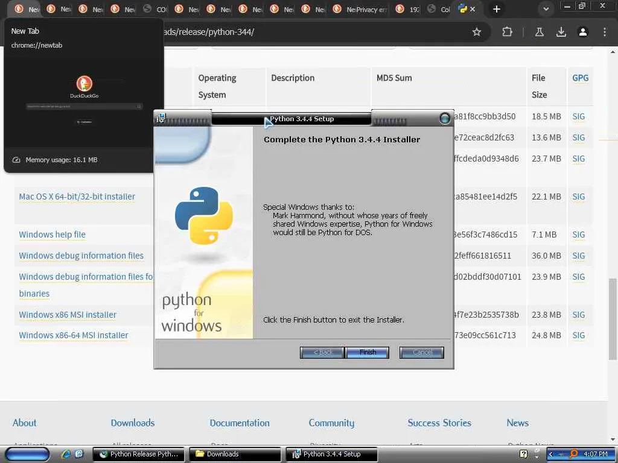The width and height of the screenshot is (618, 463).
Task: Switch to the Col tab
Action: point(439,9)
